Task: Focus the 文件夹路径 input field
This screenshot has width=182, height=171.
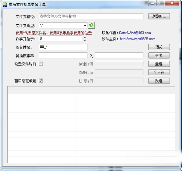Action: (x=91, y=16)
